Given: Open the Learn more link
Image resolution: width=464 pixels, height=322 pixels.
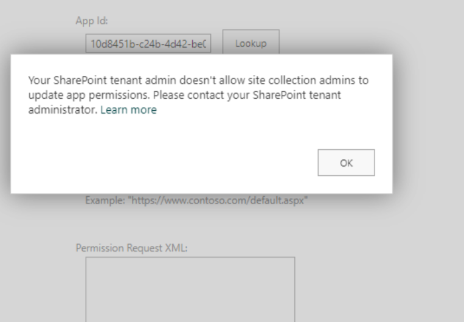Looking at the screenshot, I should [128, 110].
